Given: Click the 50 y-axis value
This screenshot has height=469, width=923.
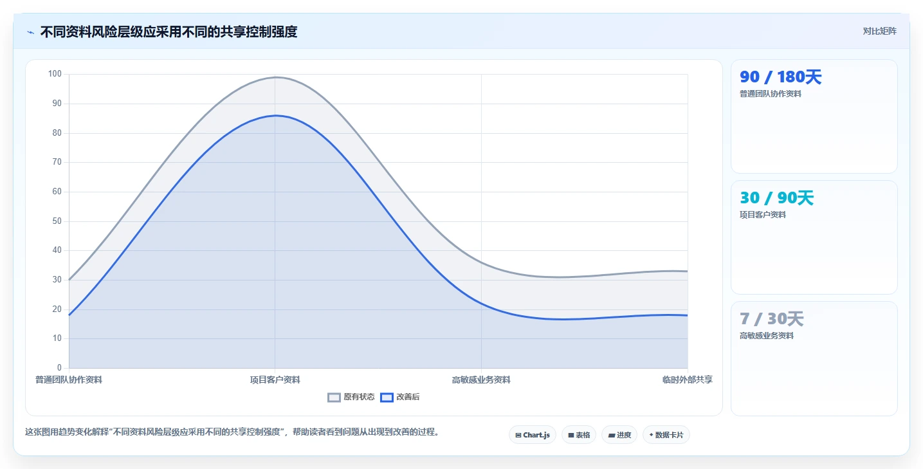Looking at the screenshot, I should click(57, 221).
